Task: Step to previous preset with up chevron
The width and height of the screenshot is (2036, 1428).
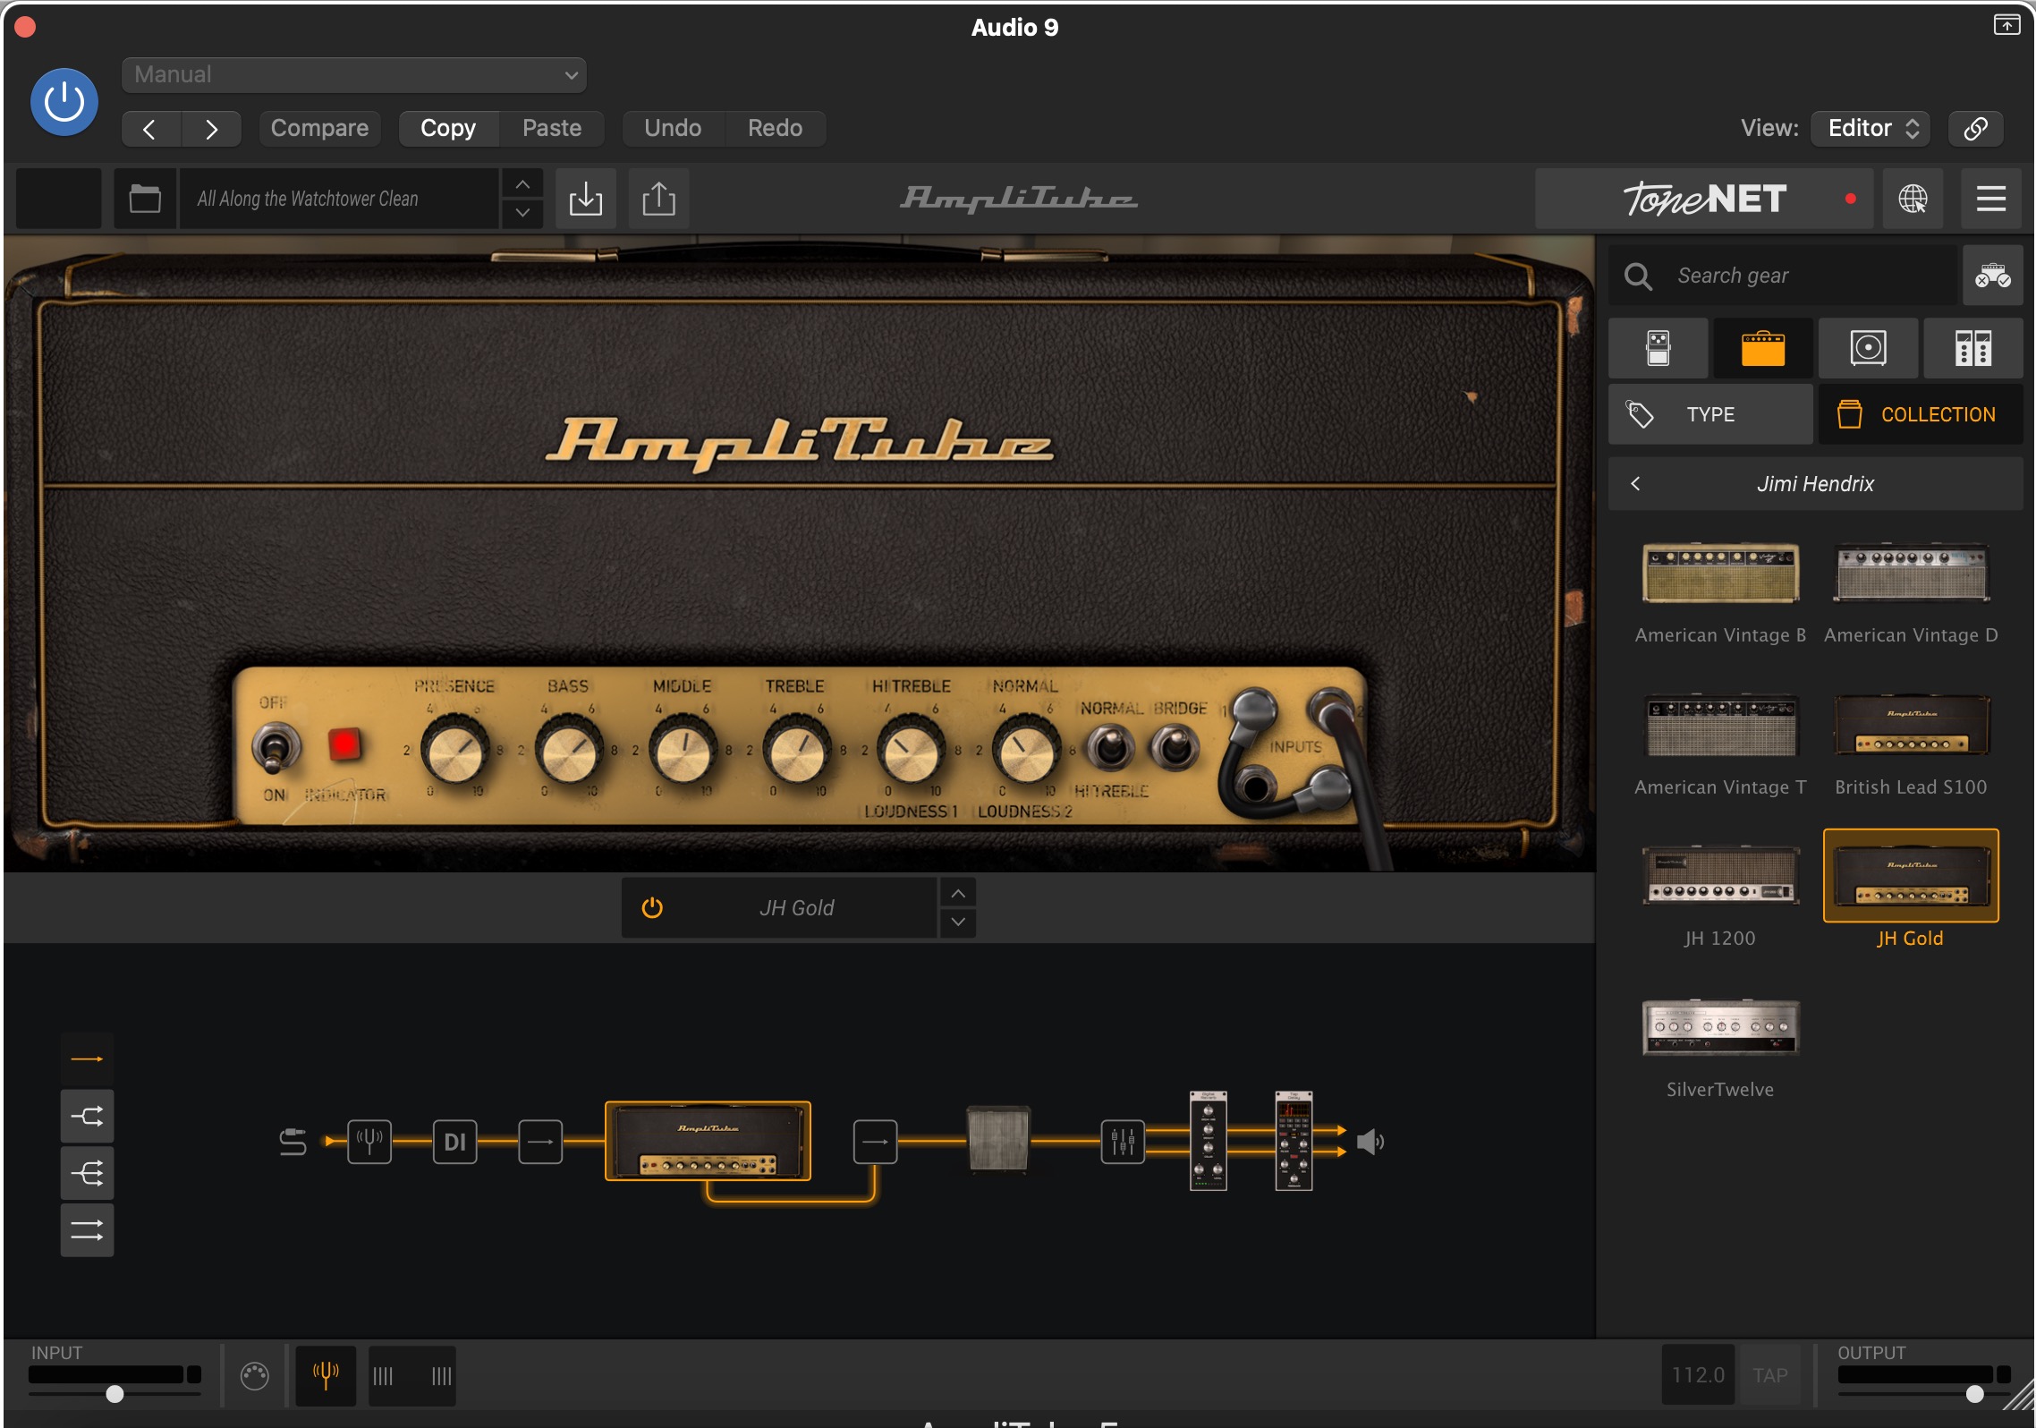Action: (522, 184)
